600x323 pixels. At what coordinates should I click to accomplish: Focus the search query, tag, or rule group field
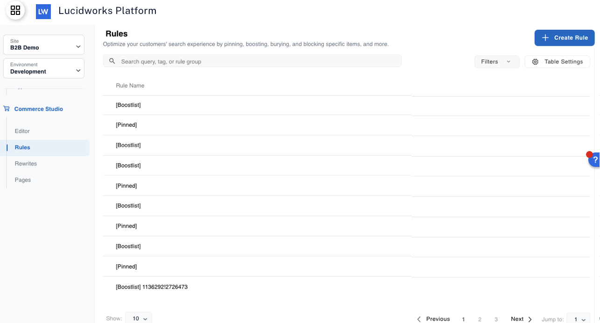pyautogui.click(x=252, y=61)
